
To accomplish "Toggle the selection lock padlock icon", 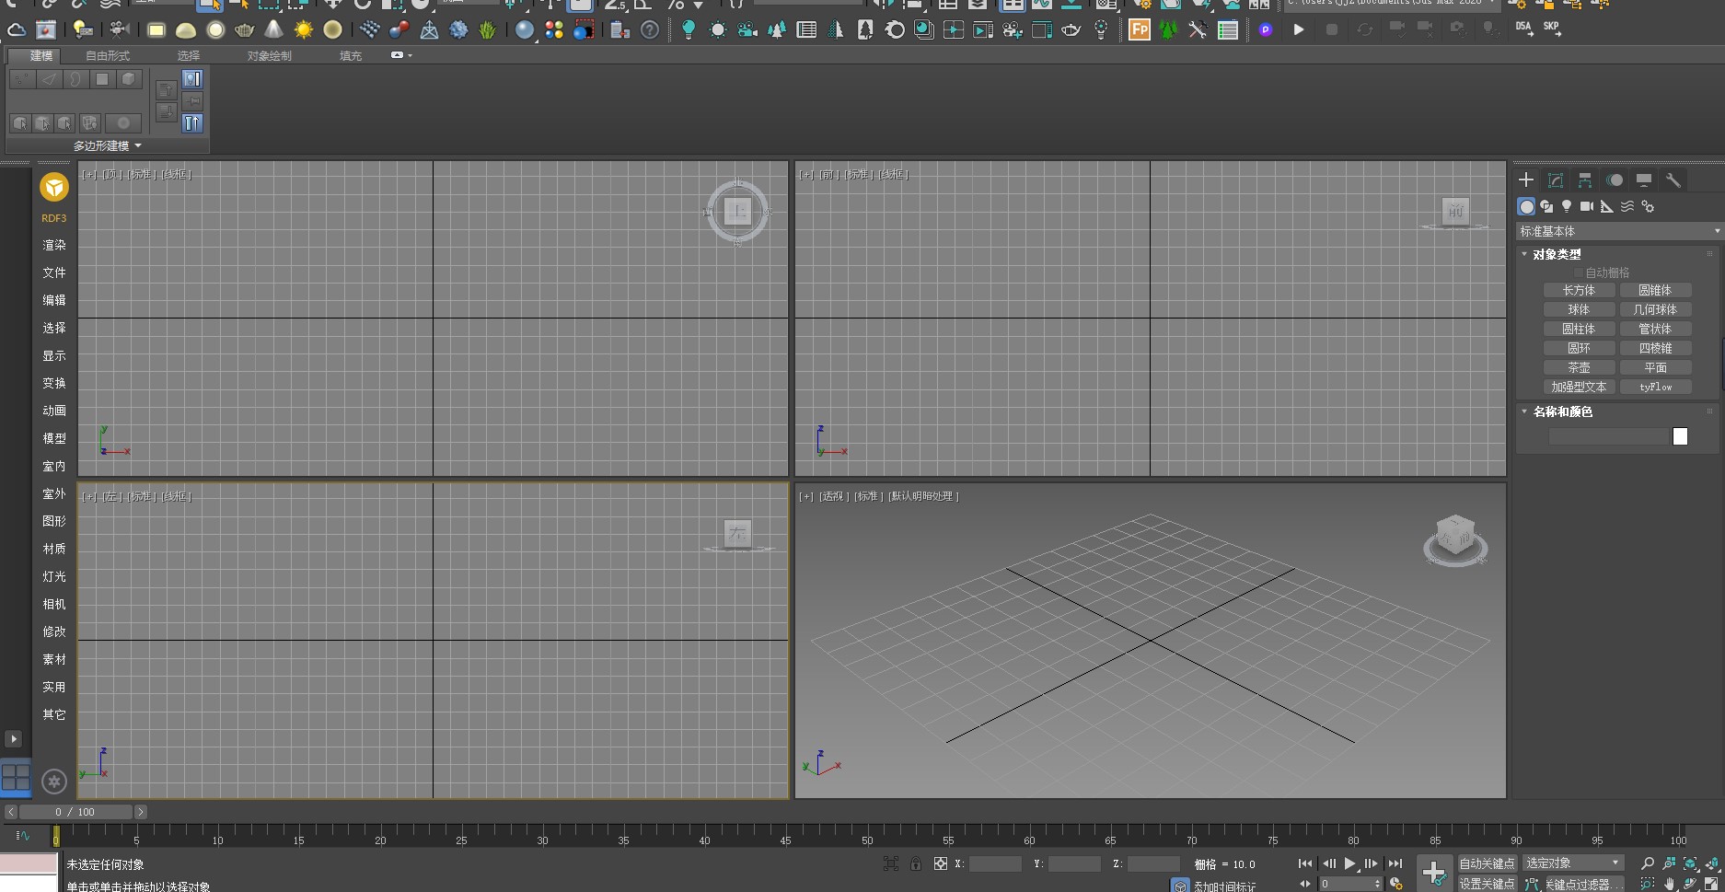I will point(915,863).
